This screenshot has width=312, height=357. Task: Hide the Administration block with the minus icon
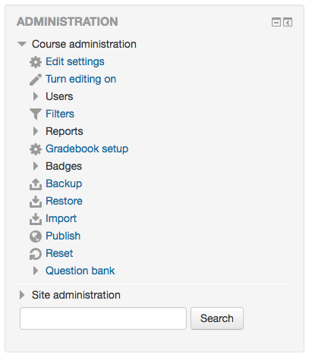click(x=276, y=22)
